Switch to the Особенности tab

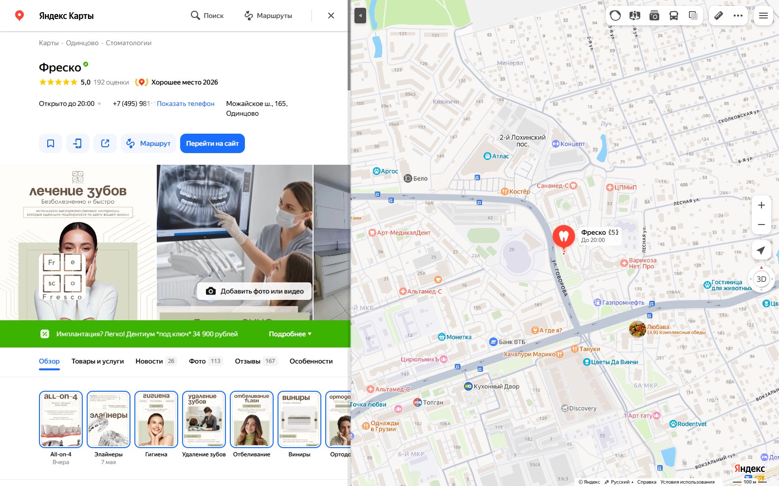(x=311, y=361)
